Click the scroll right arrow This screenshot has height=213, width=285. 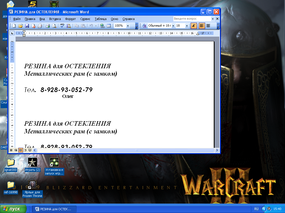click(x=217, y=150)
